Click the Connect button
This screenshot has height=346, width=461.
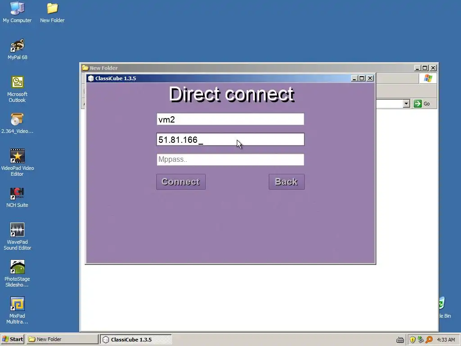pos(181,182)
